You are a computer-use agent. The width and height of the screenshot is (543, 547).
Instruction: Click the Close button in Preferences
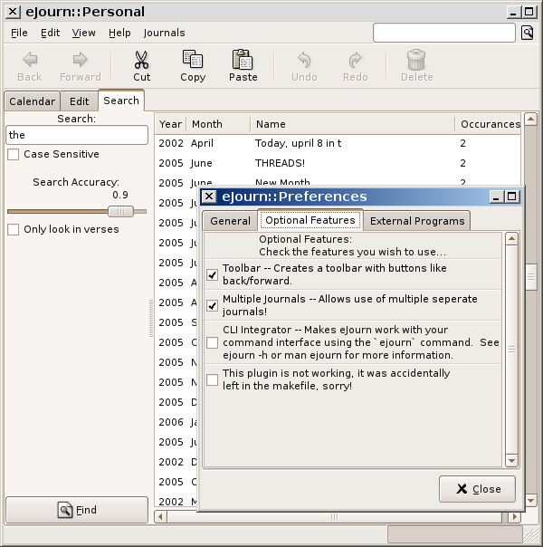click(477, 489)
